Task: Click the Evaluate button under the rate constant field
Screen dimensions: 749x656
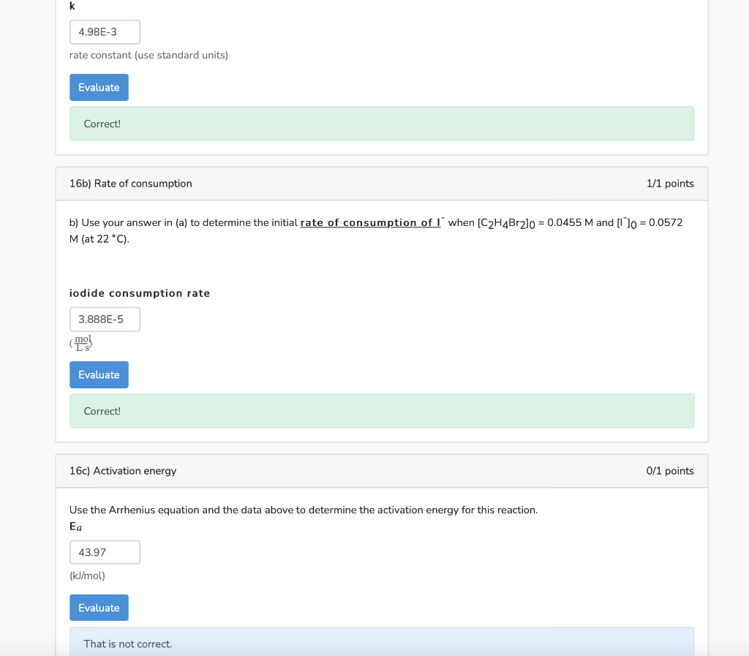Action: 99,87
